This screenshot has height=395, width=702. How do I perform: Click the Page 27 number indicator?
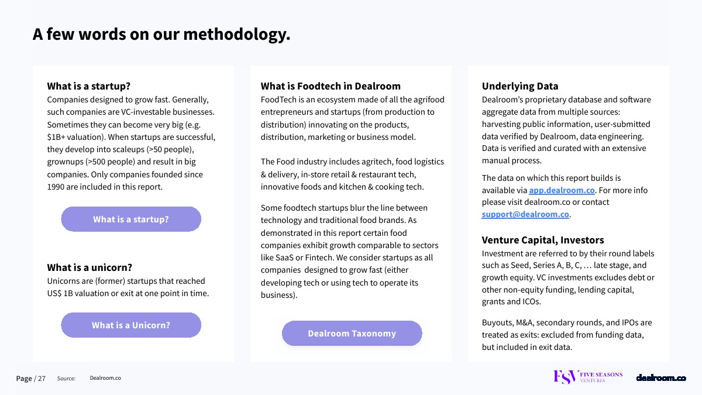click(30, 379)
